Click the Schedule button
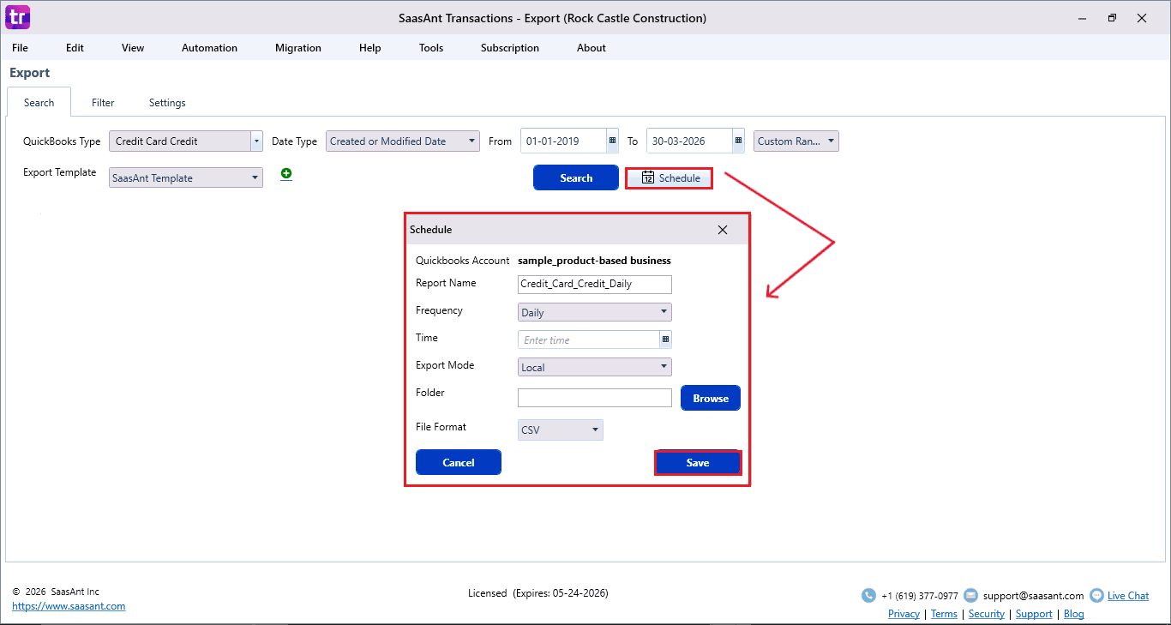 669,178
